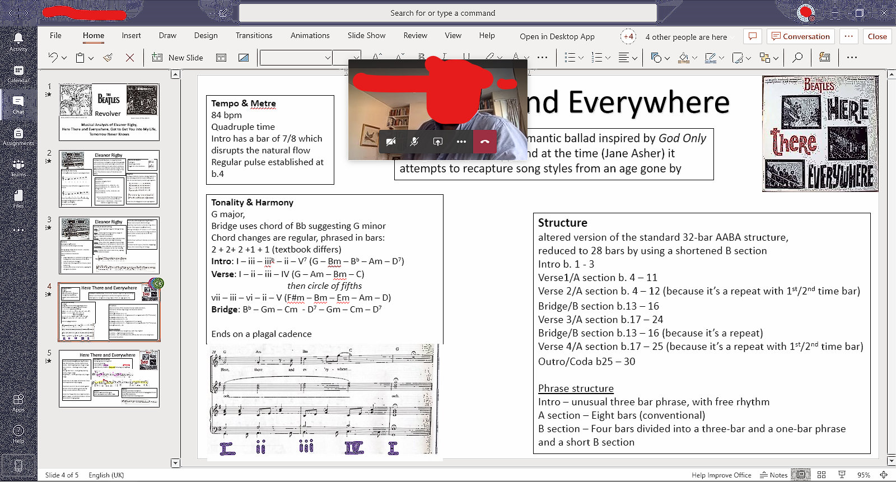
Task: Open Assignments in the Teams sidebar
Action: tap(18, 136)
